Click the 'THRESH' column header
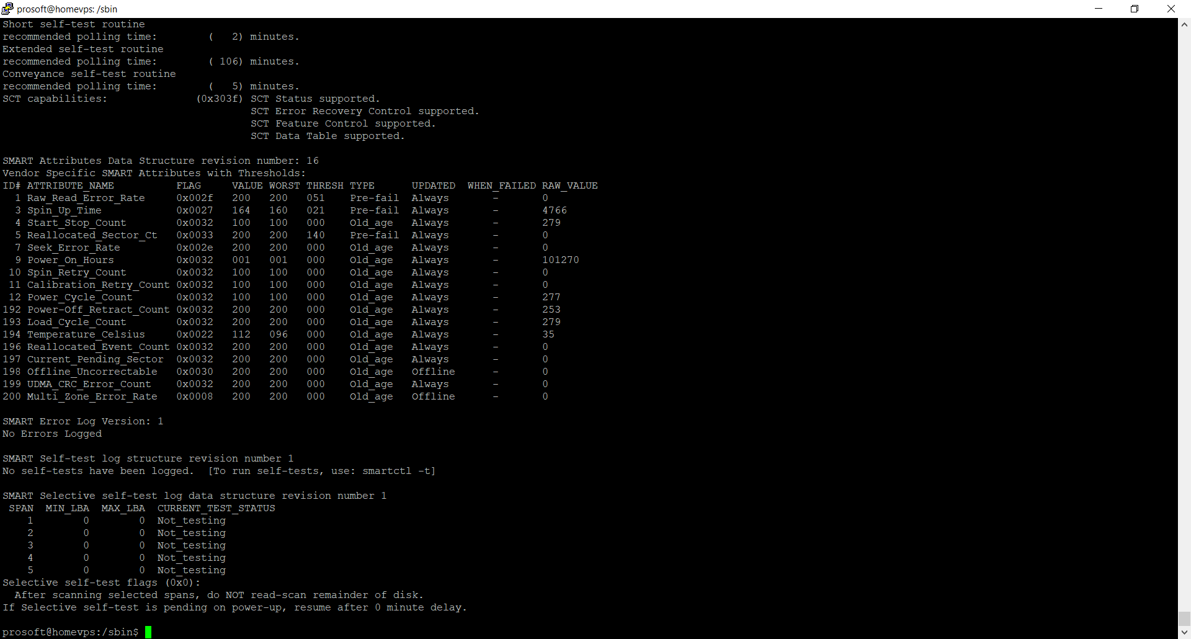1191x639 pixels. point(325,185)
